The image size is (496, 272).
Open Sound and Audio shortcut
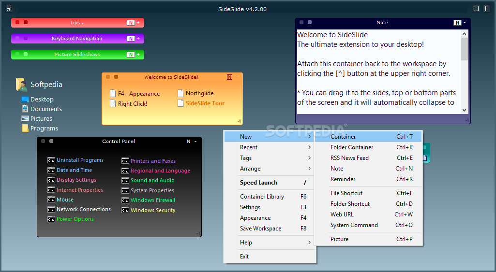pyautogui.click(x=148, y=180)
